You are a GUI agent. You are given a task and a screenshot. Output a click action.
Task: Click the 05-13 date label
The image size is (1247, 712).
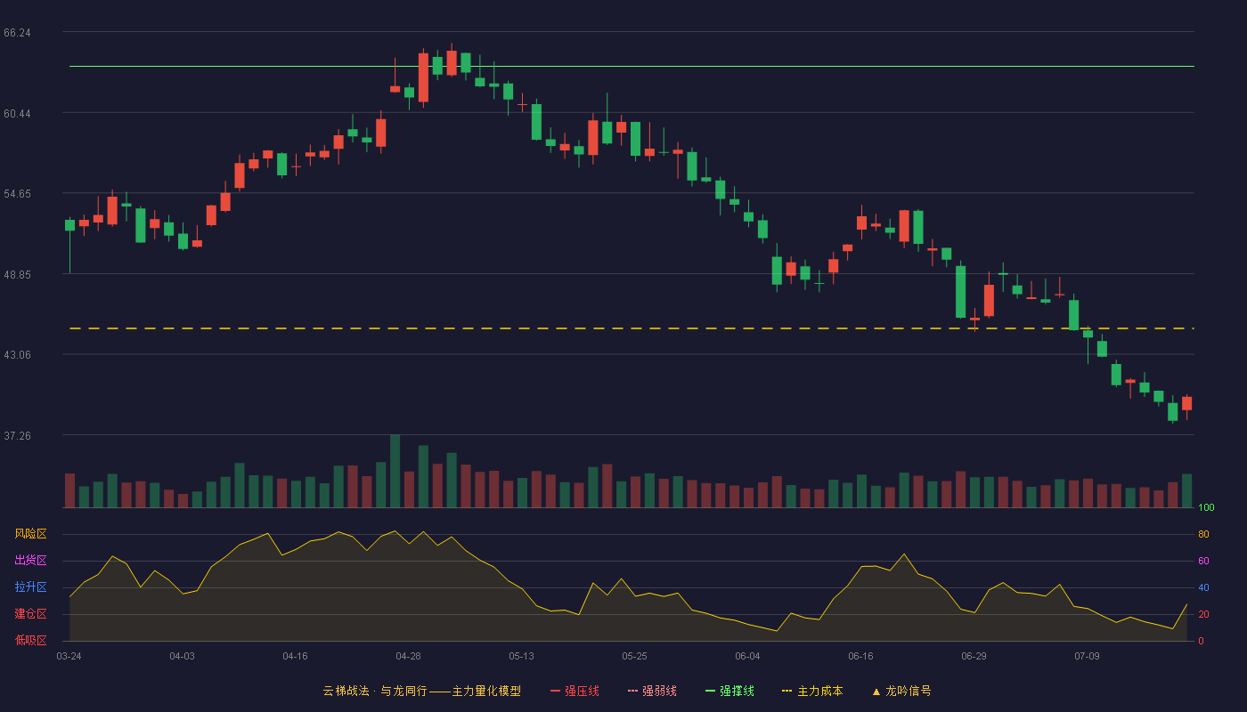[521, 656]
